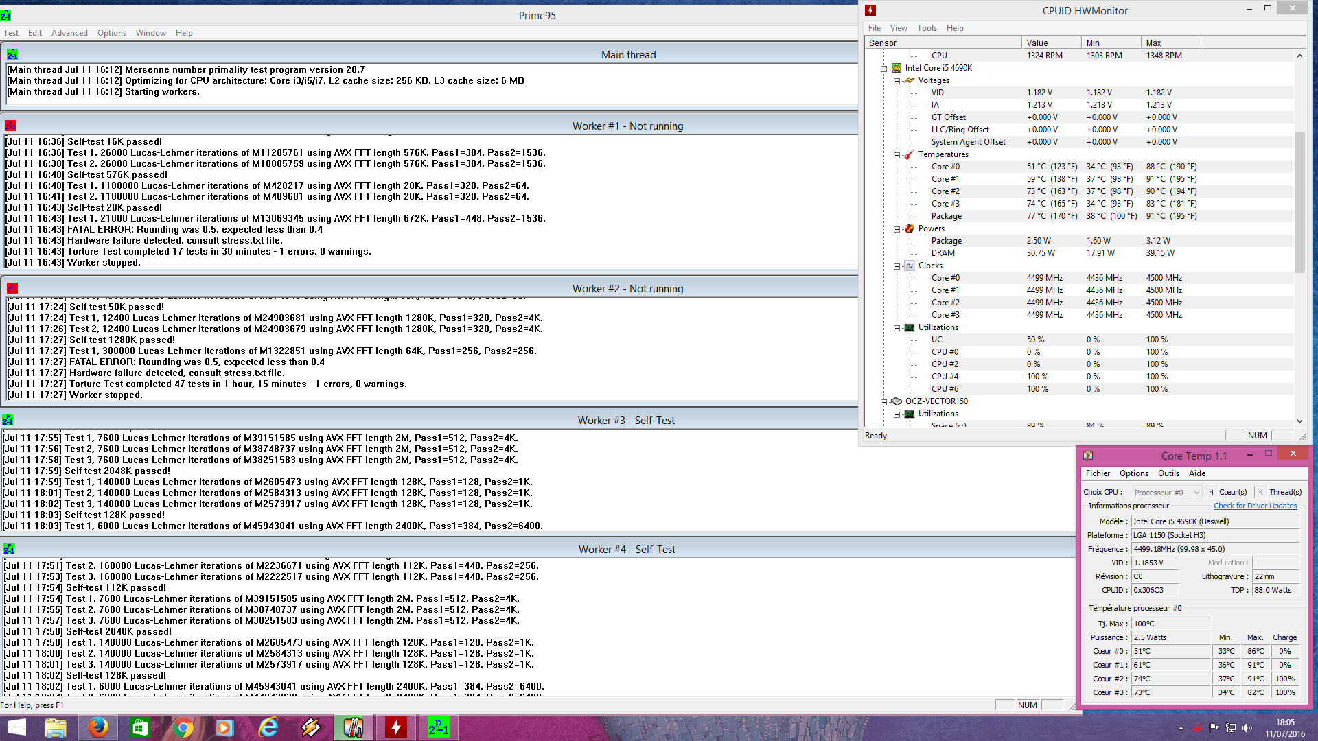The height and width of the screenshot is (741, 1318).
Task: Click the green Worker #3 window icon
Action: (x=8, y=420)
